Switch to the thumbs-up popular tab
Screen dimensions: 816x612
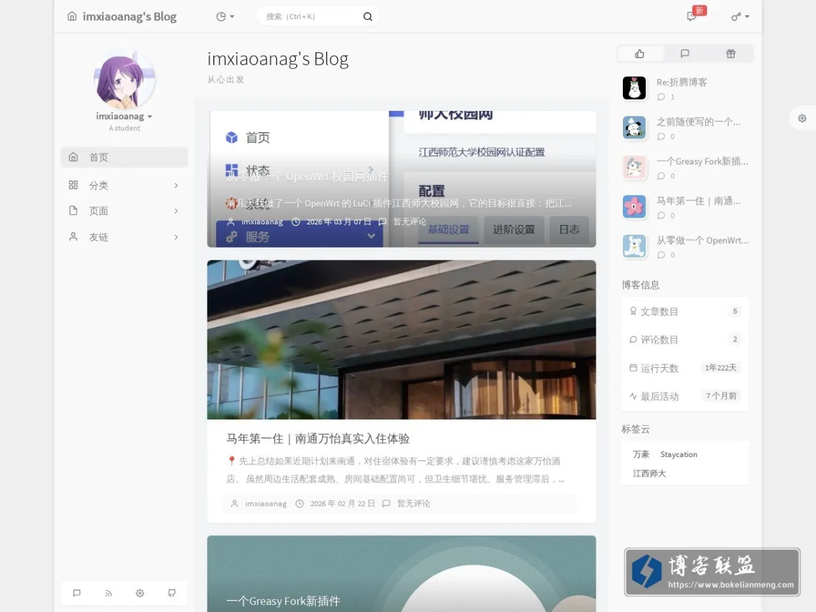640,54
